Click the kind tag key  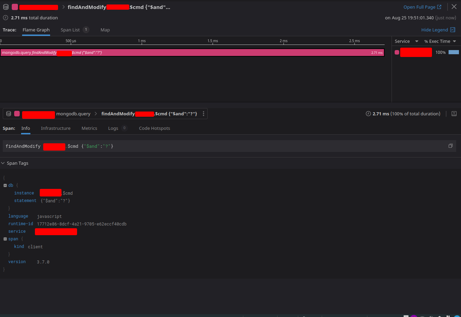19,247
